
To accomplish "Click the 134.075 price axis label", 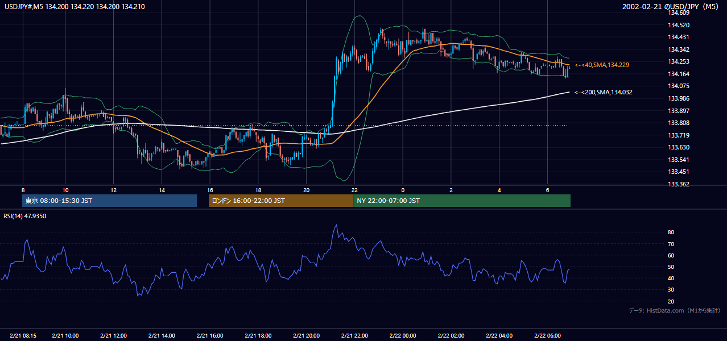I will [679, 86].
